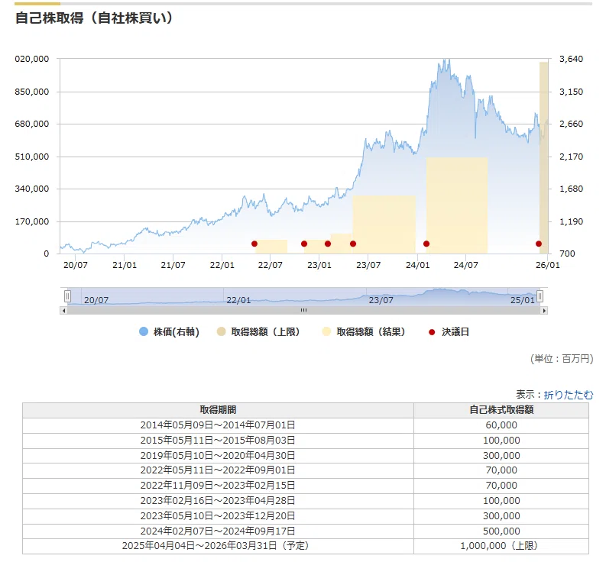Toggle 取得総額（上限） legend series
This screenshot has height=562, width=606.
(258, 332)
